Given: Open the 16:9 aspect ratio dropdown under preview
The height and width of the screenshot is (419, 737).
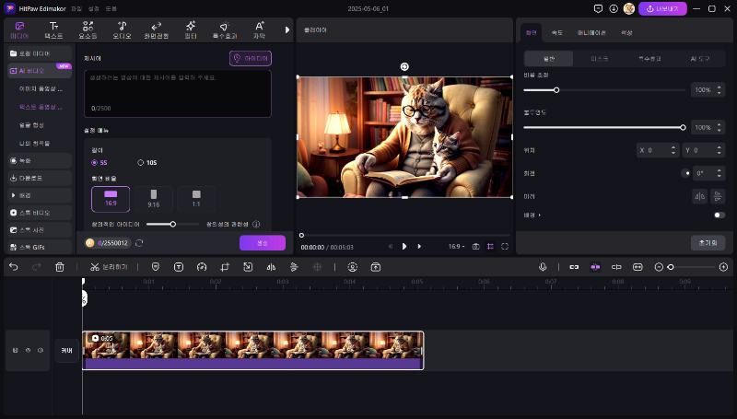Looking at the screenshot, I should (456, 247).
